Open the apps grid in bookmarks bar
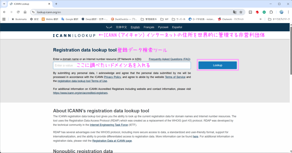292x153 pixels. coord(4,19)
